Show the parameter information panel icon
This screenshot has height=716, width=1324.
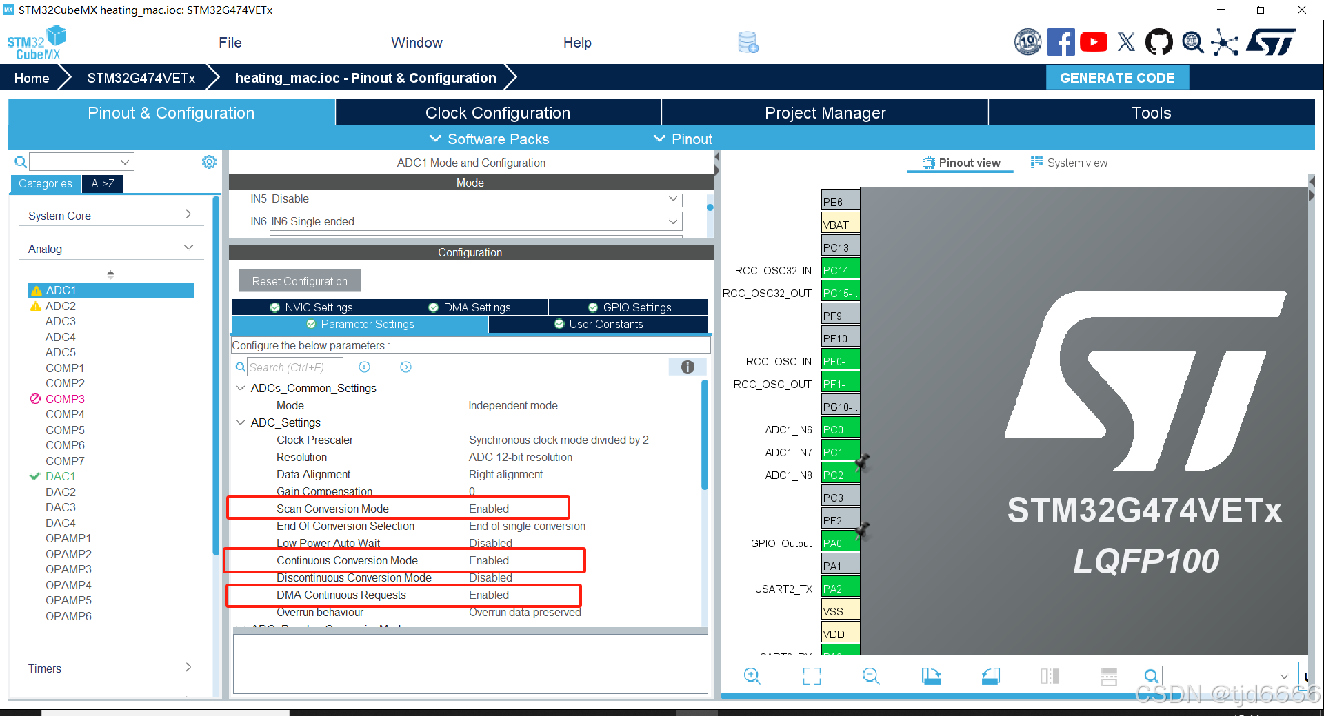pyautogui.click(x=688, y=367)
